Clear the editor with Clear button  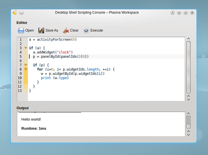coord(71,30)
